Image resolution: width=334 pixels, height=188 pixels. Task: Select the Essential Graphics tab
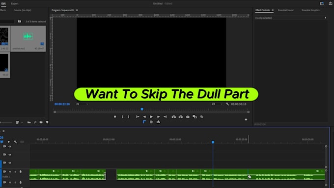310,10
